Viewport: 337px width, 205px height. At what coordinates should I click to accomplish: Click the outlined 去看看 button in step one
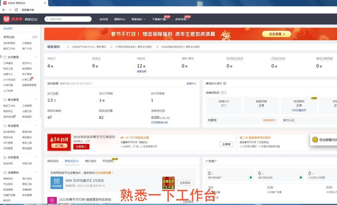[x=226, y=144]
